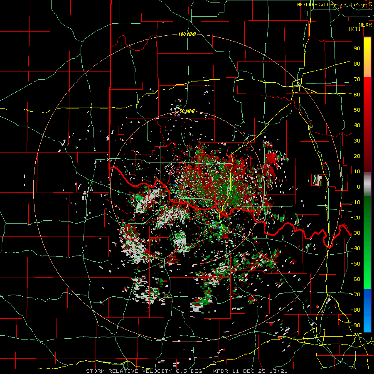374x374 pixels.
Task: Click the gray zero-velocity segment of the color bar
Action: click(x=367, y=184)
